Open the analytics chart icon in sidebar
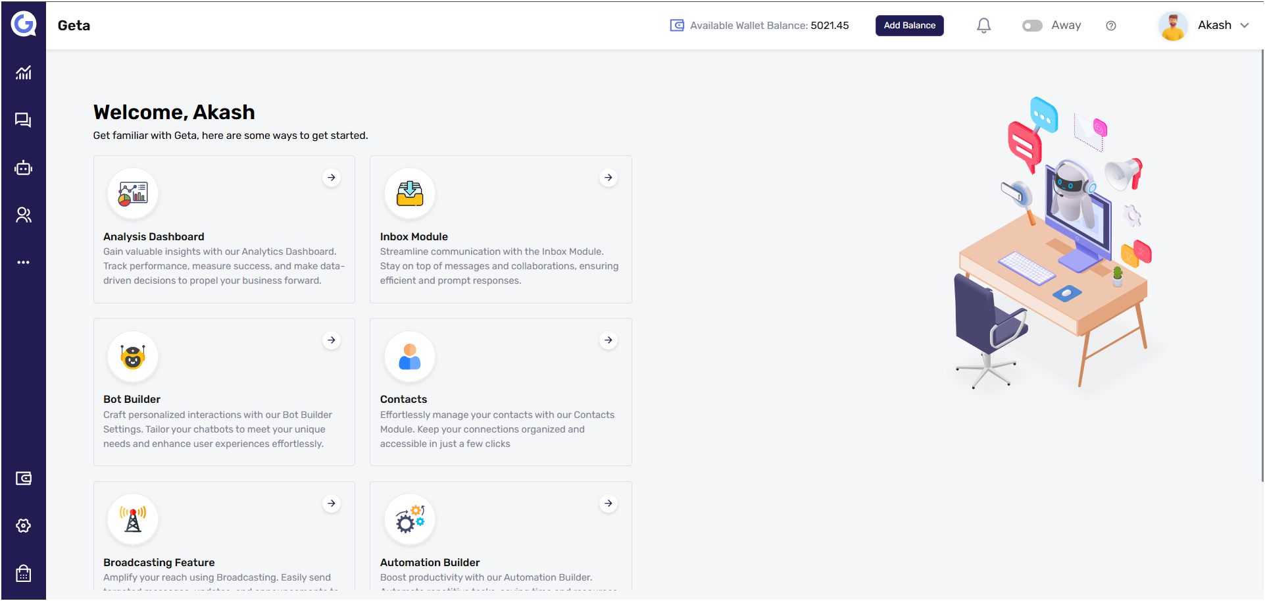 coord(24,72)
